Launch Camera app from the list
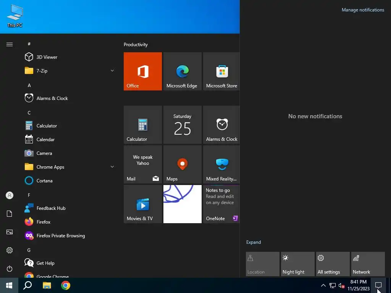Viewport: 391px width, 293px height. pos(70,153)
